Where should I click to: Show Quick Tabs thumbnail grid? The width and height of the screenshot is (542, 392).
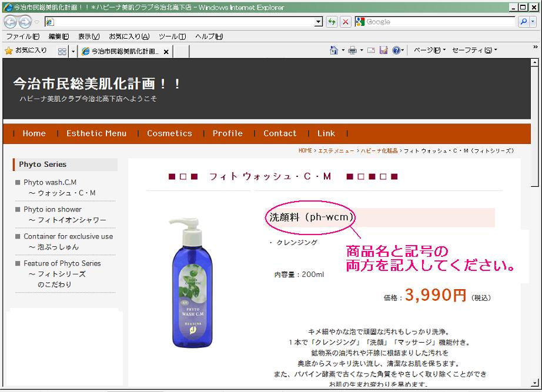point(62,52)
